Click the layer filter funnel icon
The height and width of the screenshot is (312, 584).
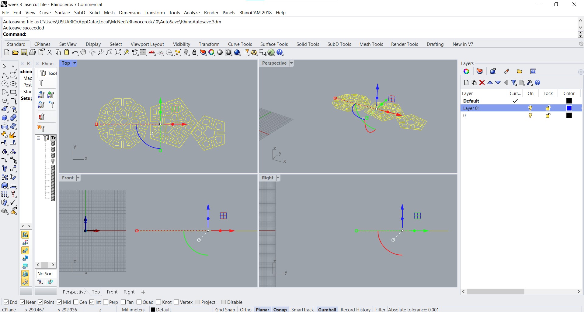[x=514, y=83]
